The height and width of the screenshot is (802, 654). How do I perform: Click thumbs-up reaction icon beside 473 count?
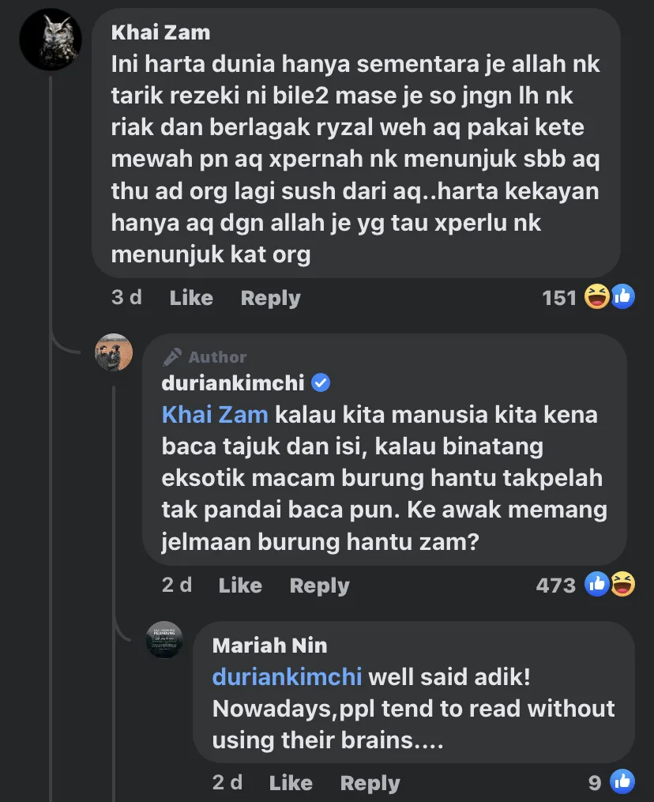[596, 585]
